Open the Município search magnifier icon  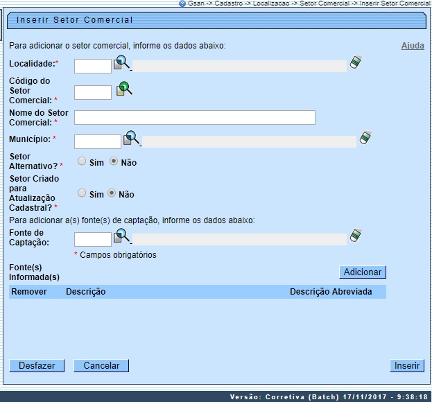coord(132,138)
